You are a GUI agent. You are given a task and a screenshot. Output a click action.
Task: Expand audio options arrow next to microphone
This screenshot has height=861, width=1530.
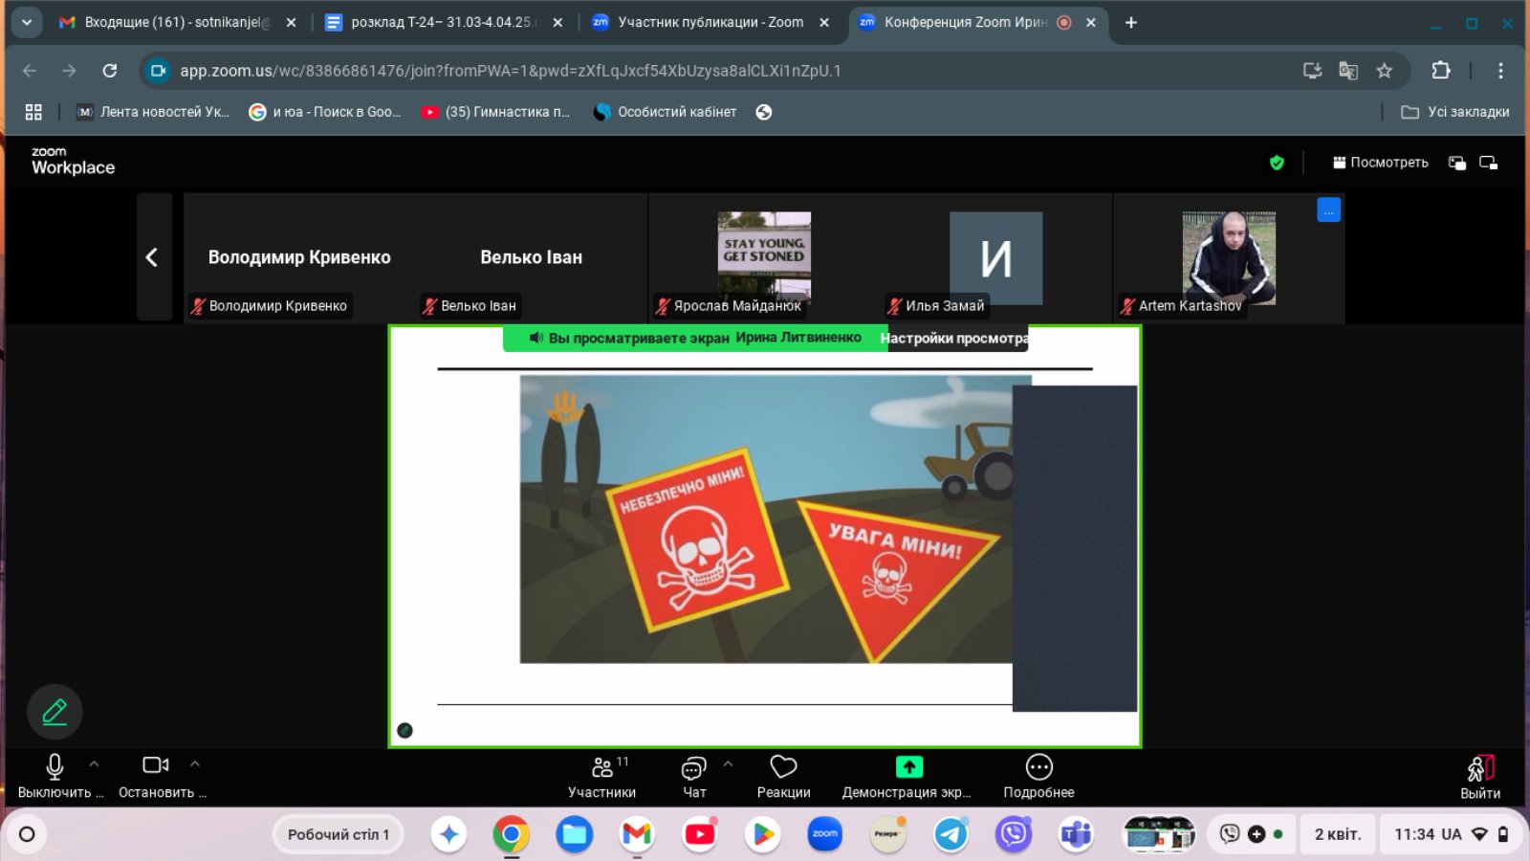(94, 764)
